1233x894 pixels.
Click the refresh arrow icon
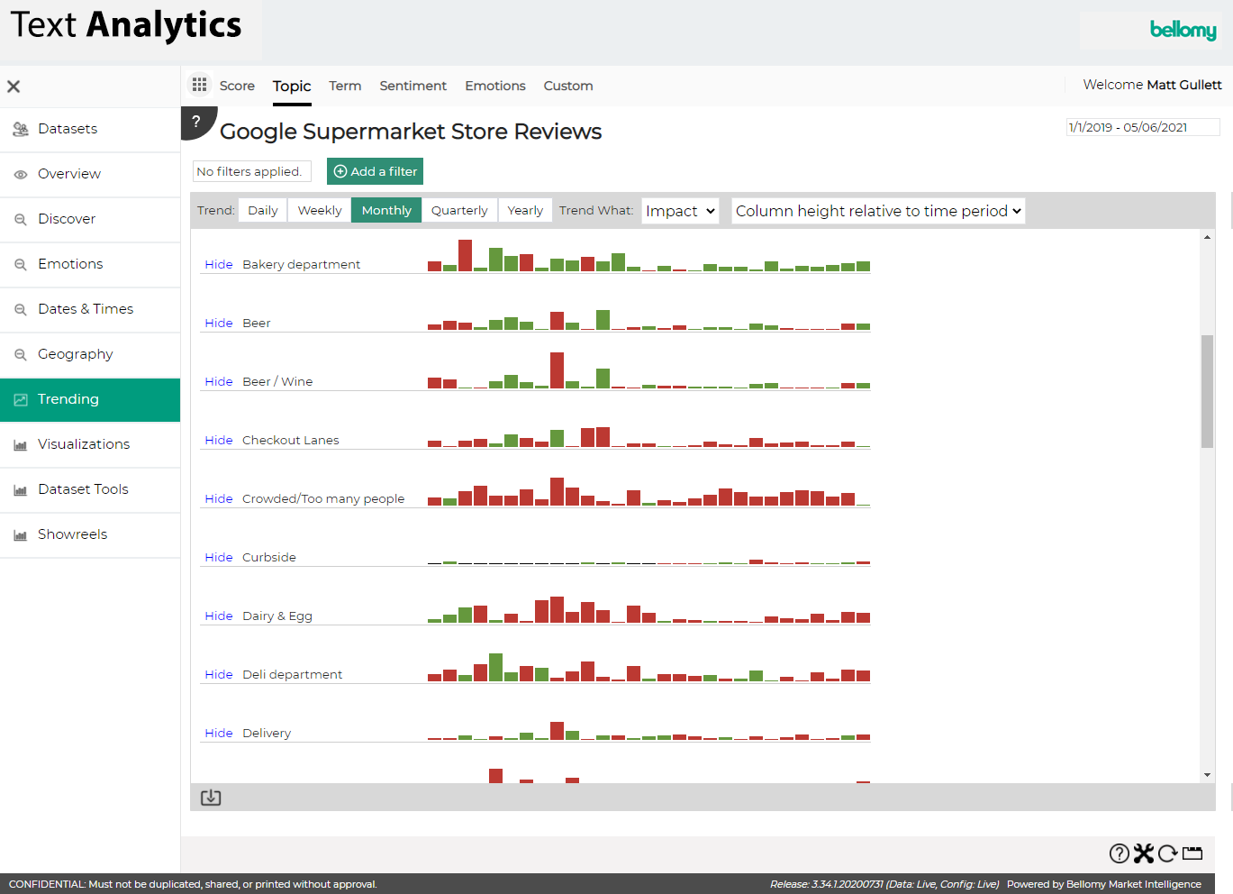tap(1168, 853)
